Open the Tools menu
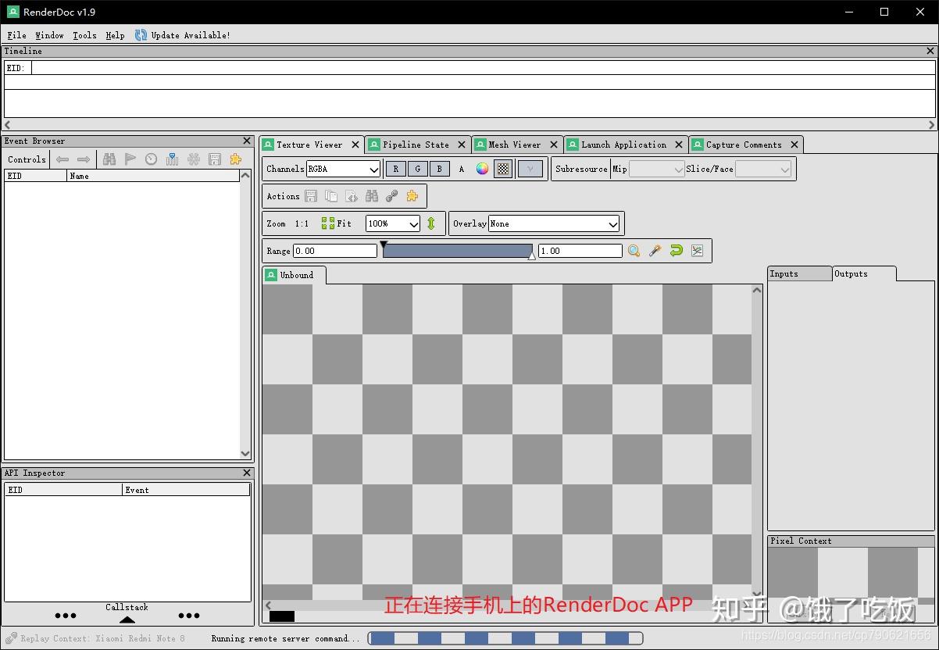 coord(84,35)
